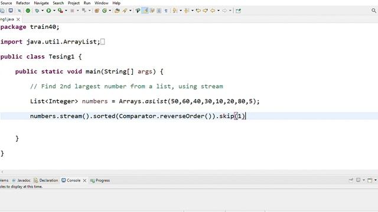The height and width of the screenshot is (212, 378).
Task: Click the 'numbers' variable in List declaration
Action: (94, 101)
